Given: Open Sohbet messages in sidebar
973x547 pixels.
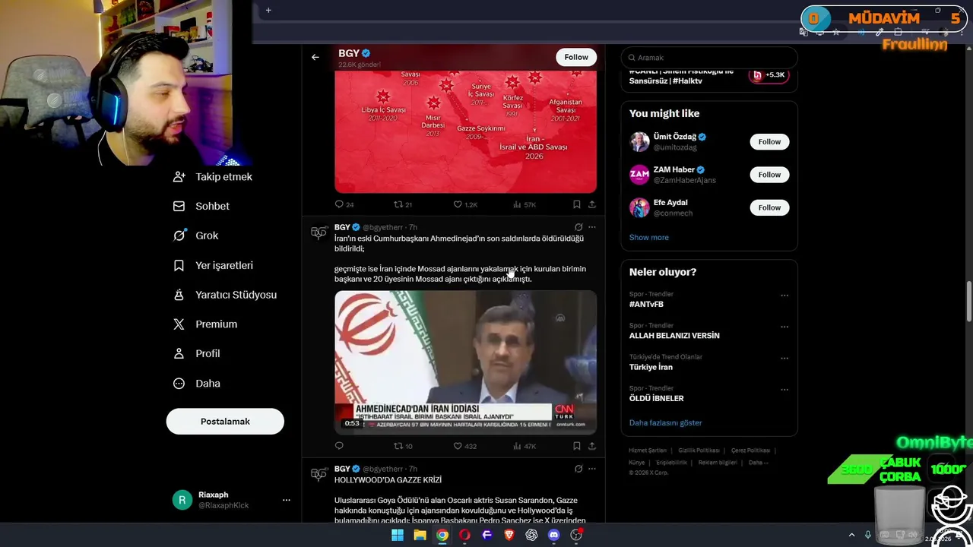Looking at the screenshot, I should pyautogui.click(x=201, y=206).
